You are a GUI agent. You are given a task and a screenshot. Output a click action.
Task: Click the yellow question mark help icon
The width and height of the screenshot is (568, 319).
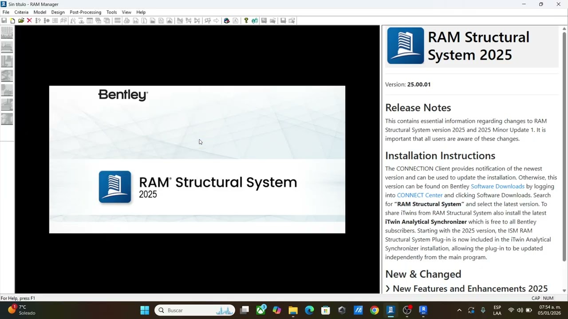246,21
